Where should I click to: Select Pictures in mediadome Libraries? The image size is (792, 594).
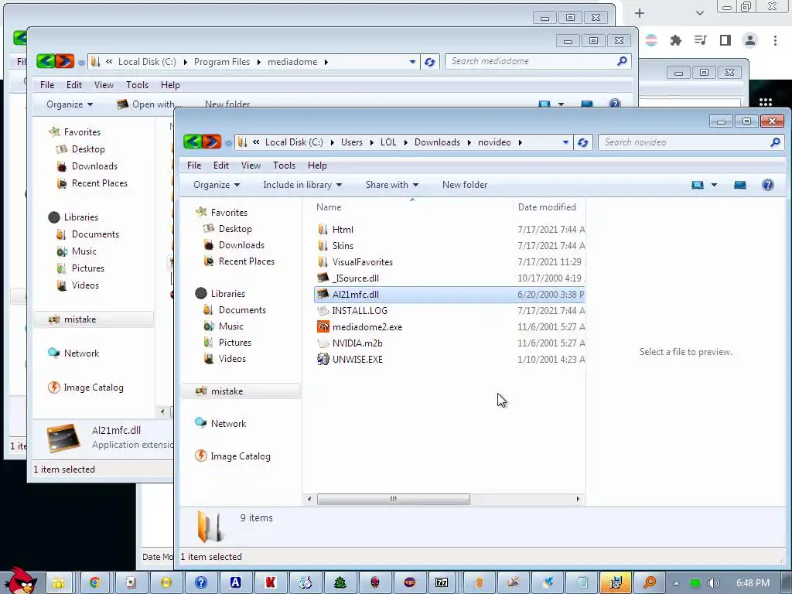(x=87, y=268)
